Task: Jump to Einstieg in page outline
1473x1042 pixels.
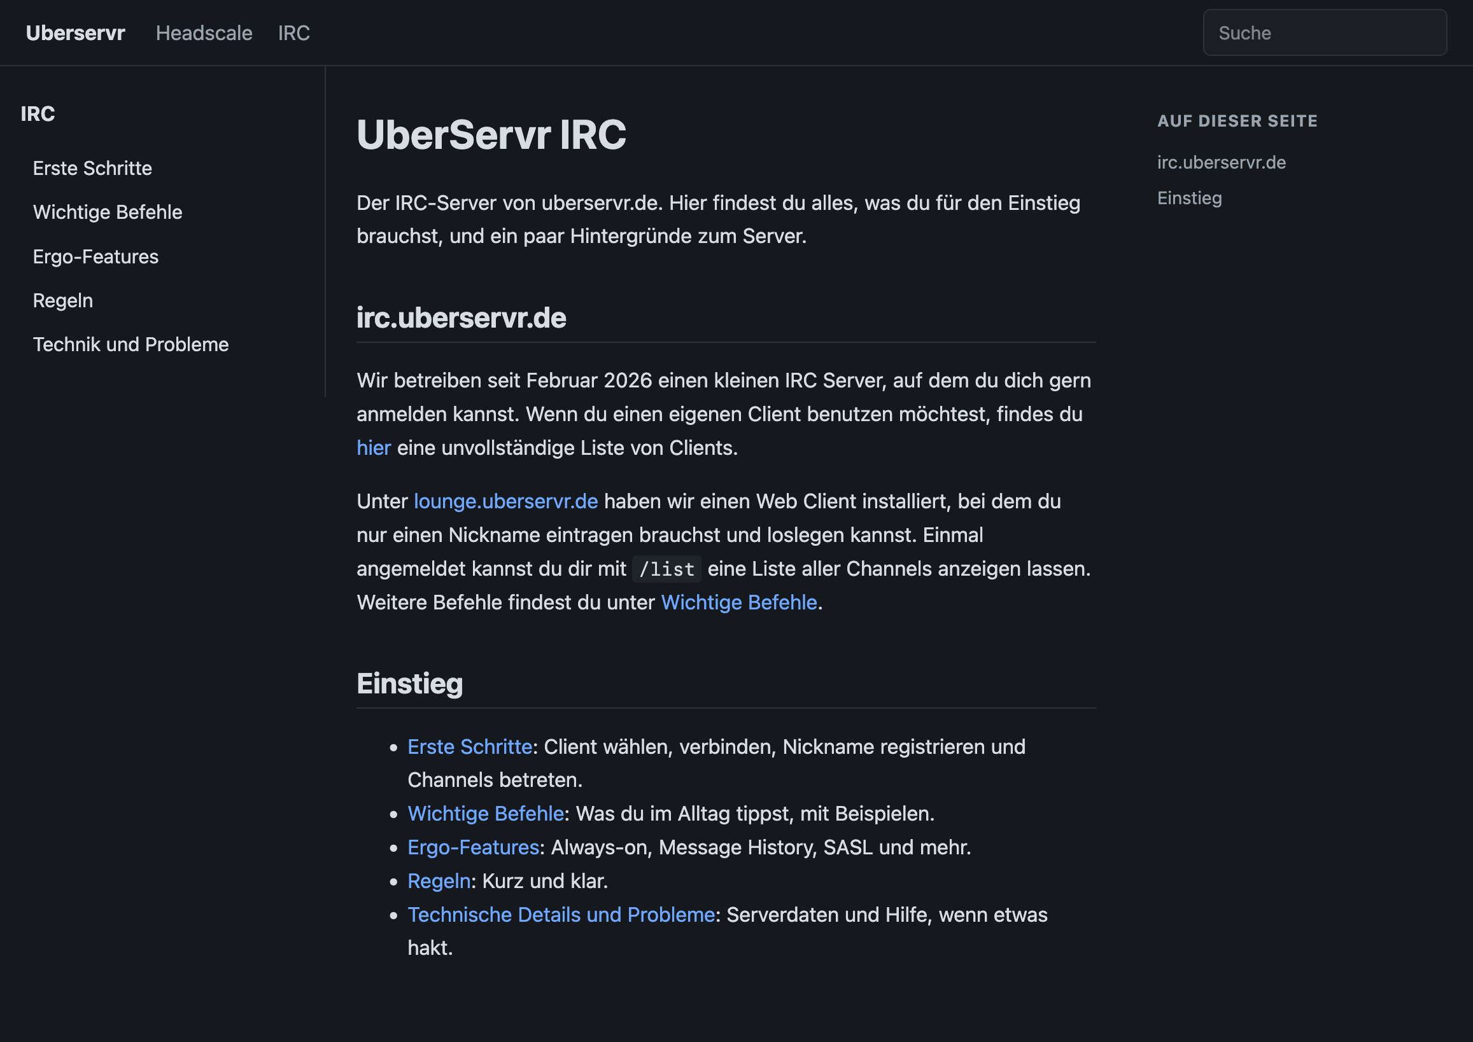Action: (1189, 198)
